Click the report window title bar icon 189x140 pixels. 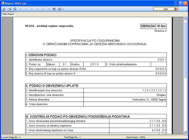pos(3,3)
